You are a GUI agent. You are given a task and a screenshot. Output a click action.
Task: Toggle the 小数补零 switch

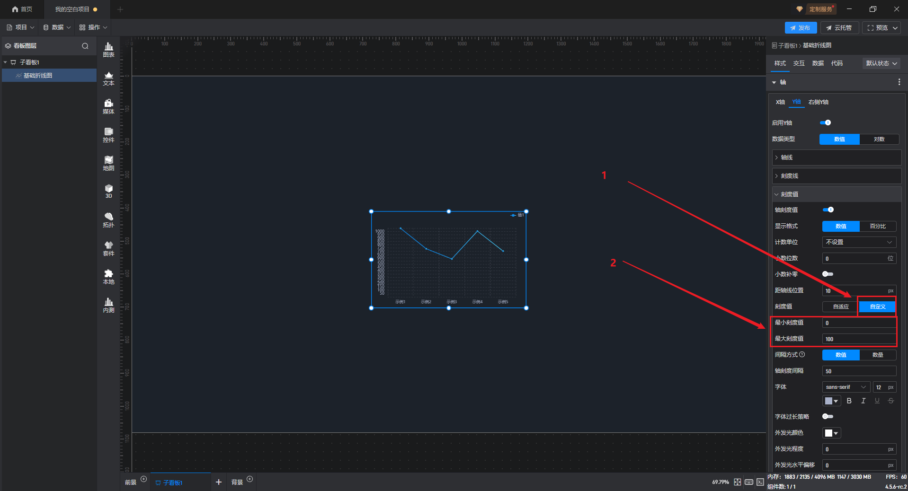tap(828, 274)
